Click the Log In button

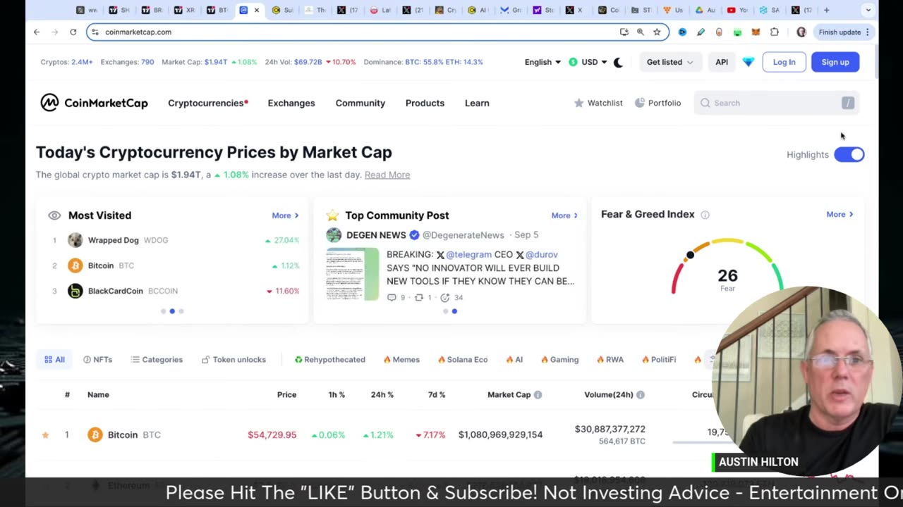pyautogui.click(x=784, y=62)
